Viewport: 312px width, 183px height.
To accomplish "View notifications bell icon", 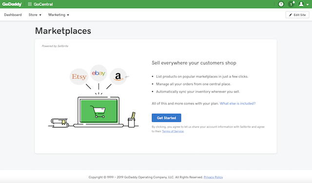I will click(x=292, y=4).
